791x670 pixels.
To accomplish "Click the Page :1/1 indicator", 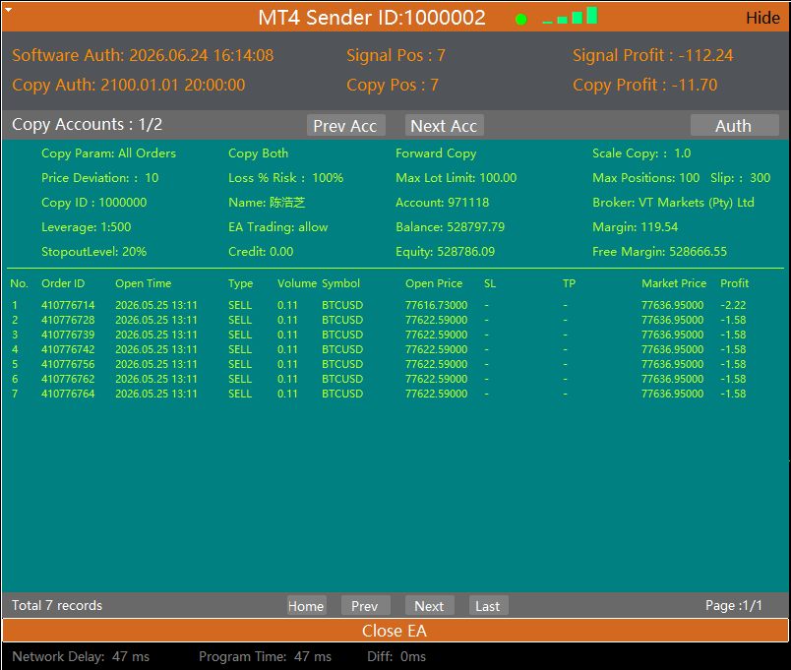I will (x=734, y=605).
